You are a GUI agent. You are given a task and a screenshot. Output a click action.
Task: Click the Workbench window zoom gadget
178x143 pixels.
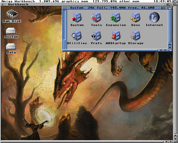(x=168, y=4)
